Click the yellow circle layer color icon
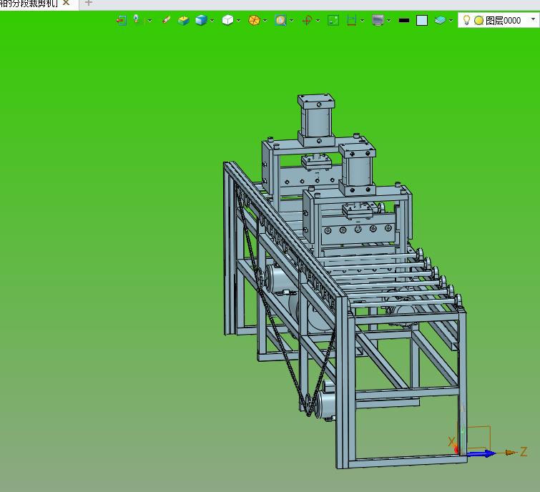Screen dimensions: 540x492 pyautogui.click(x=478, y=21)
